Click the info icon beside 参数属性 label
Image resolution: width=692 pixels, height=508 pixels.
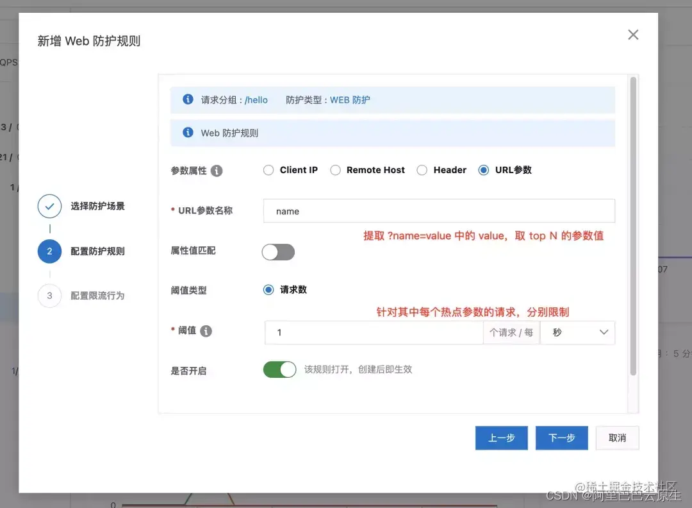click(217, 170)
